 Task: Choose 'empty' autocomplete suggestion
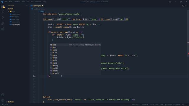click(75, 66)
